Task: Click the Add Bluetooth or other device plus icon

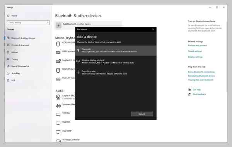Action: [58, 25]
